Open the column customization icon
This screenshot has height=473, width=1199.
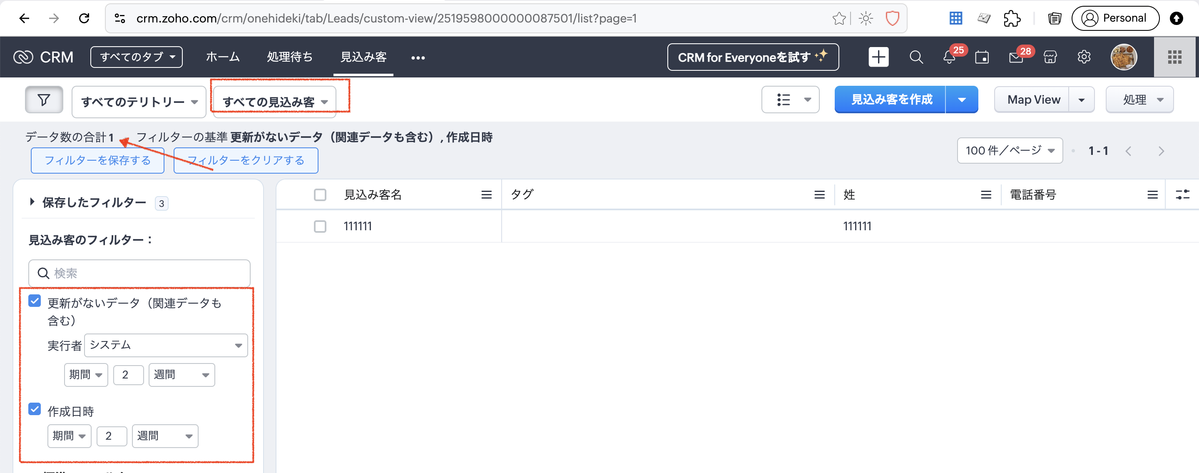pyautogui.click(x=1182, y=194)
